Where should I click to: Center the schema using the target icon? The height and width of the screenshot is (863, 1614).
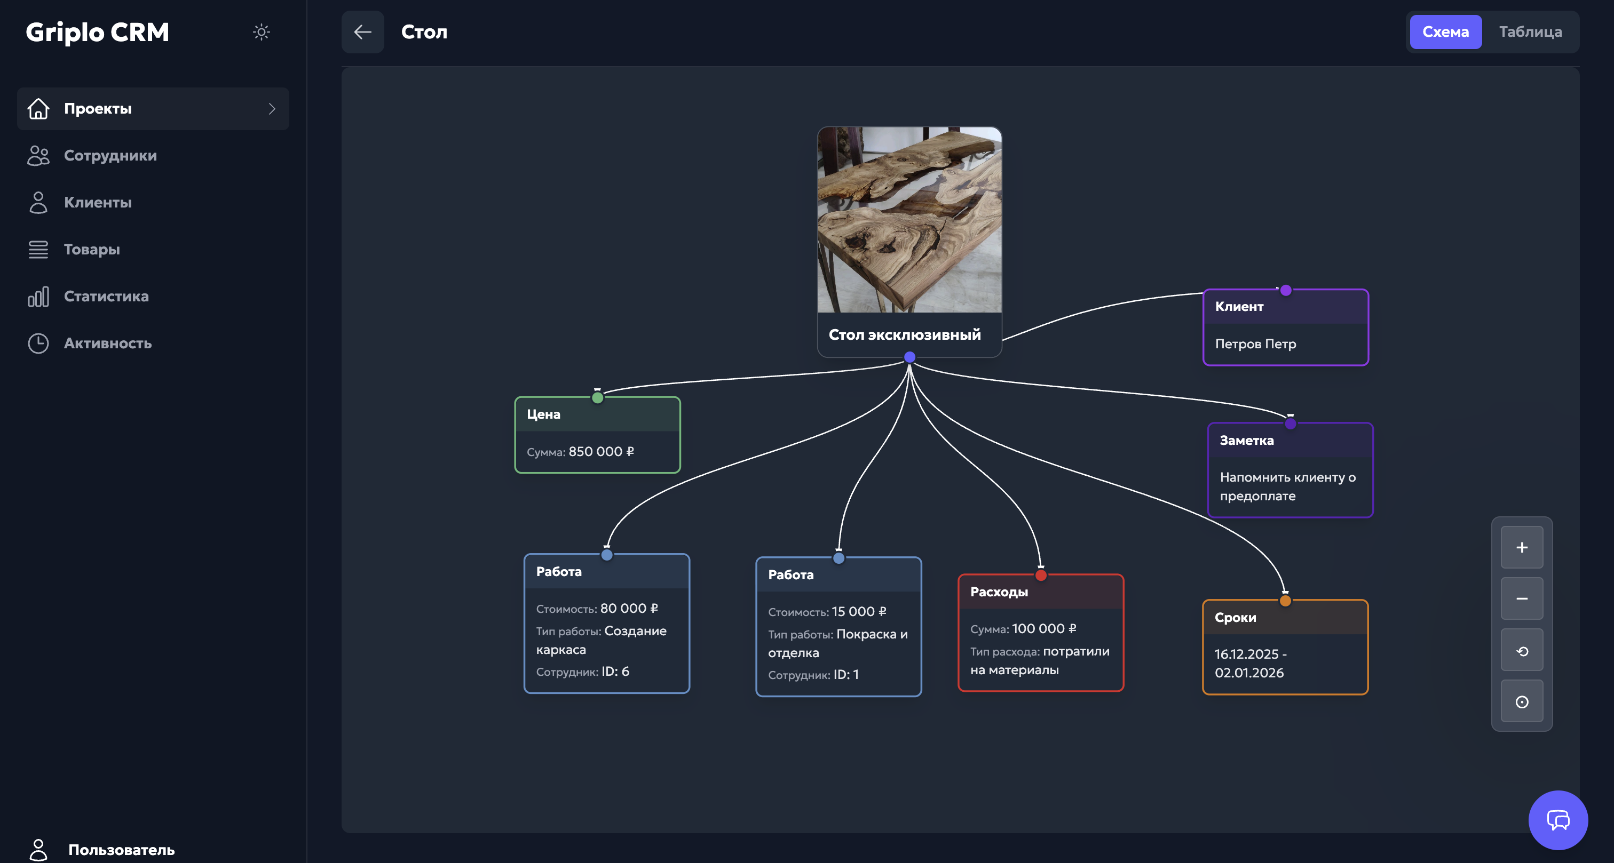pyautogui.click(x=1521, y=701)
